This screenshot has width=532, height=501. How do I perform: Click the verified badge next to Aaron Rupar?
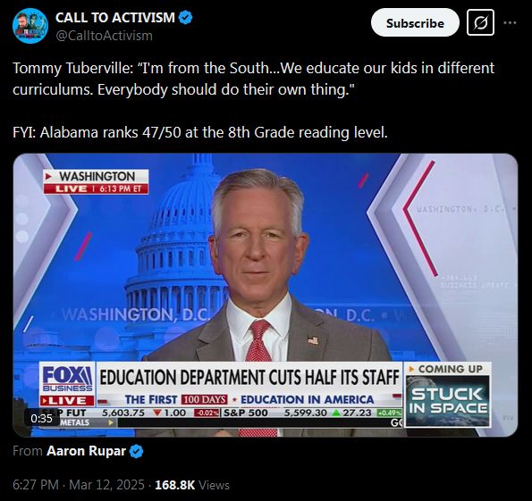point(137,451)
